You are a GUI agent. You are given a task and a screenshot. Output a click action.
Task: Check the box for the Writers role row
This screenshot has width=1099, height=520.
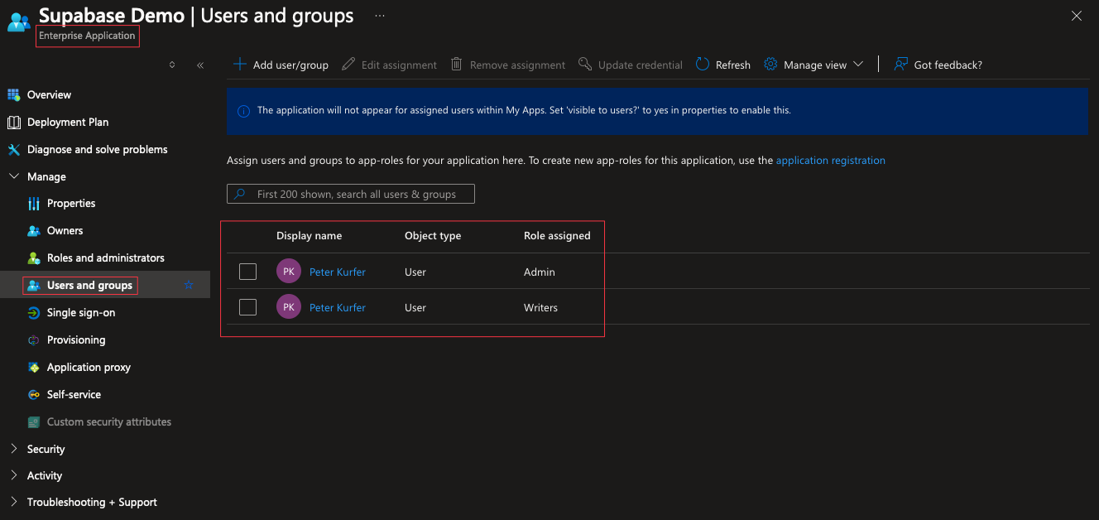click(247, 307)
